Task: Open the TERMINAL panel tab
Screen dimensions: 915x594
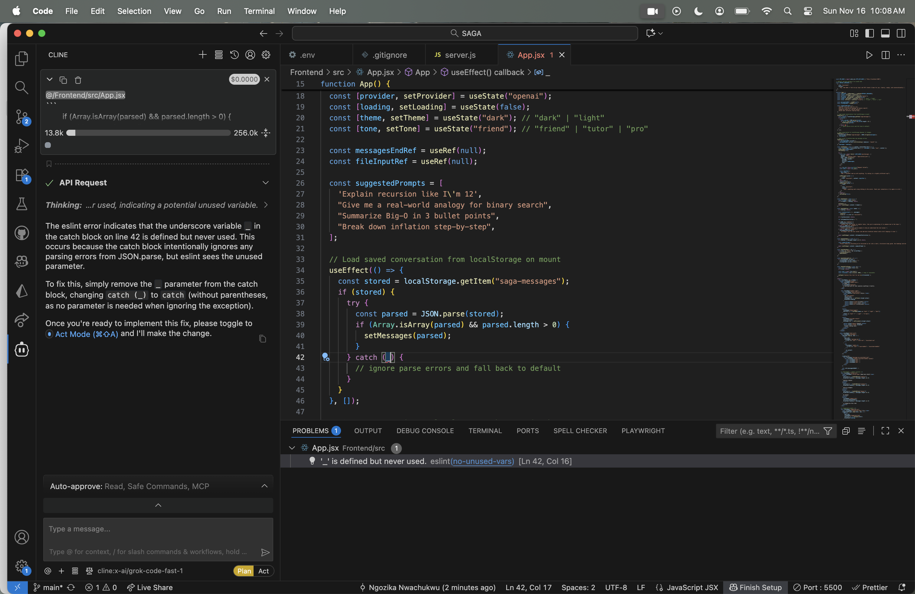Action: [x=485, y=431]
